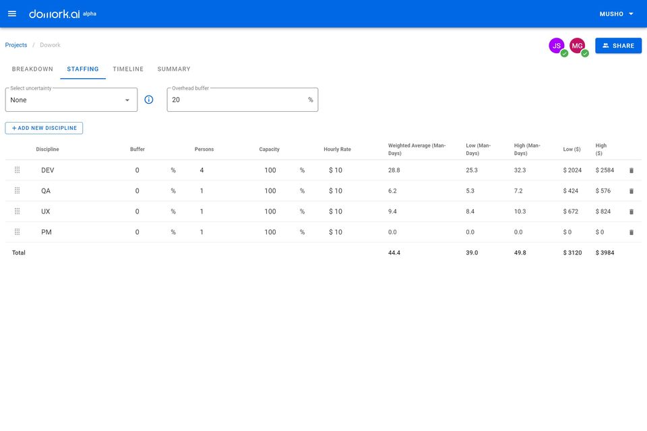This screenshot has width=647, height=431.
Task: Click the uncertainty info icon
Action: 149,100
